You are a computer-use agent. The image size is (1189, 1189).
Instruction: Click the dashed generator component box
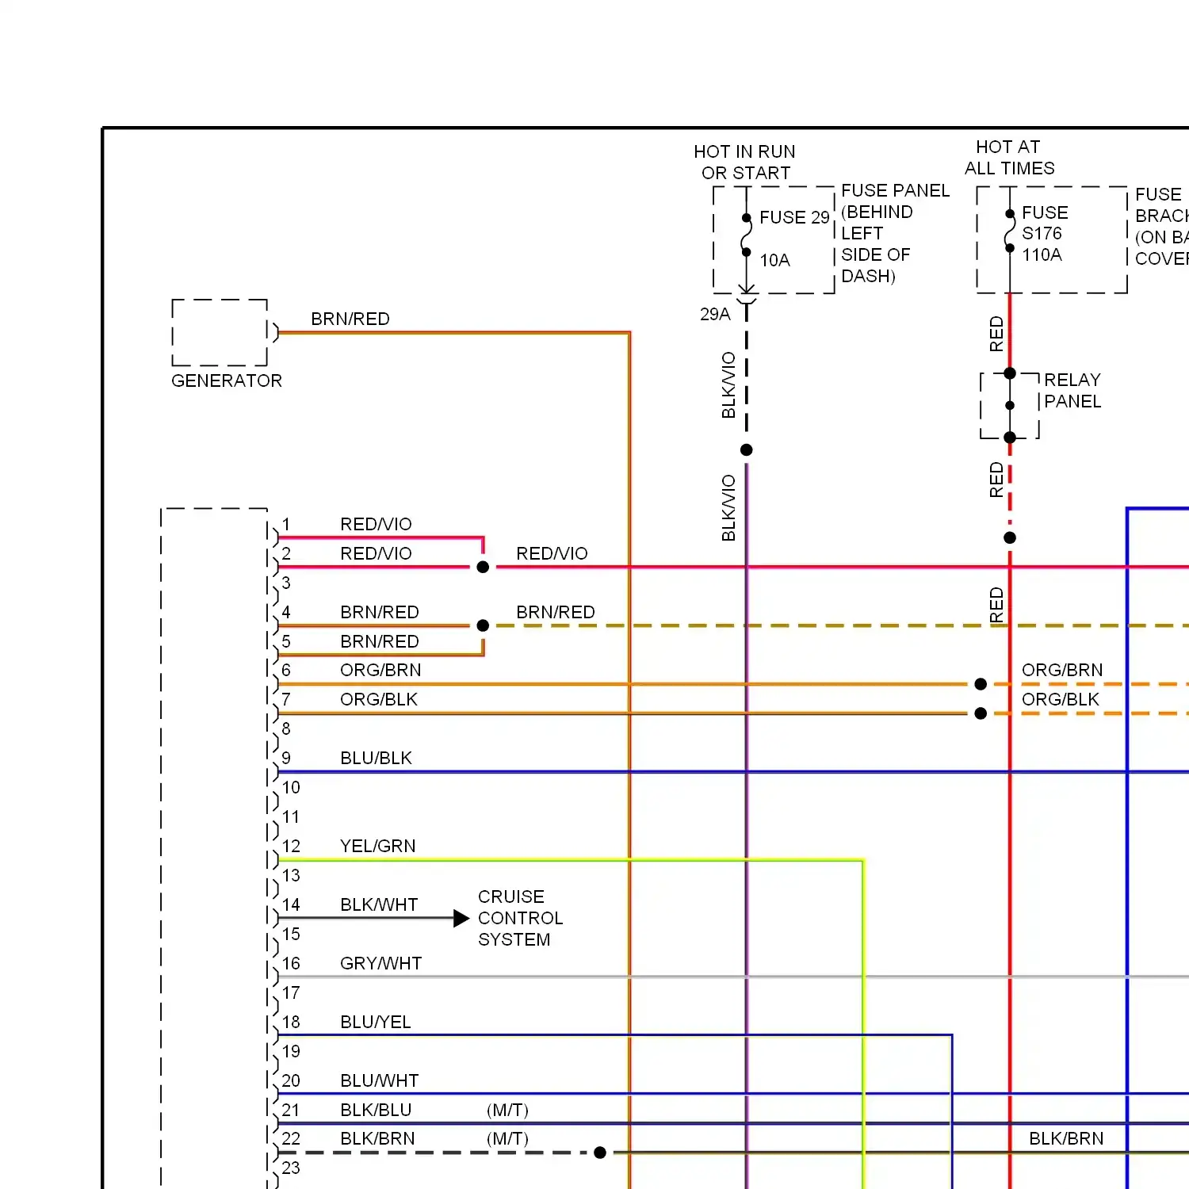(x=220, y=333)
